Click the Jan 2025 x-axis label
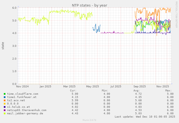The image size is (179, 123). click(45, 87)
